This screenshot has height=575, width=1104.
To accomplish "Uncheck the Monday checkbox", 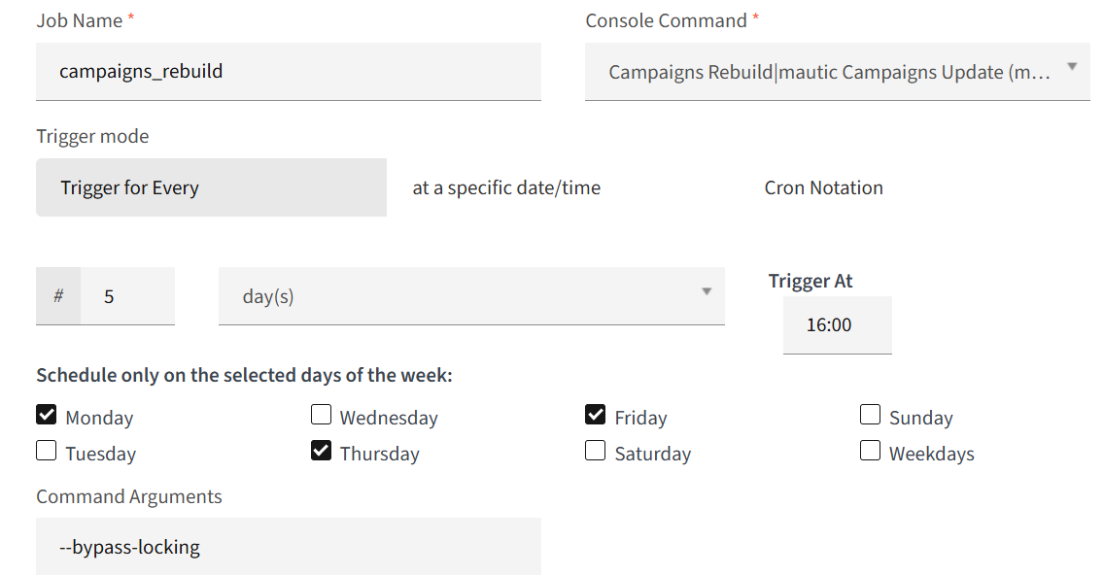I will (47, 416).
